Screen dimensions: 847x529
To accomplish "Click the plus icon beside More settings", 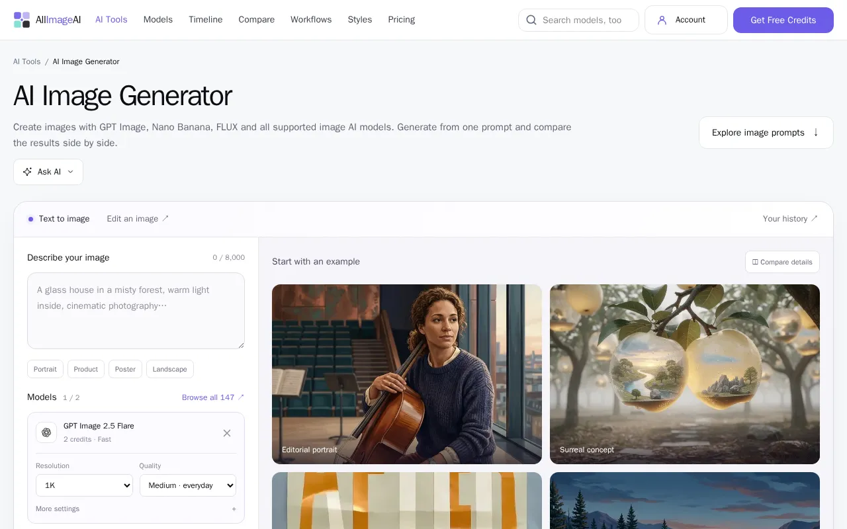I will point(234,509).
